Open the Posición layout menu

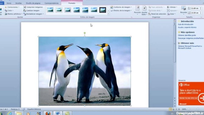click(x=137, y=10)
